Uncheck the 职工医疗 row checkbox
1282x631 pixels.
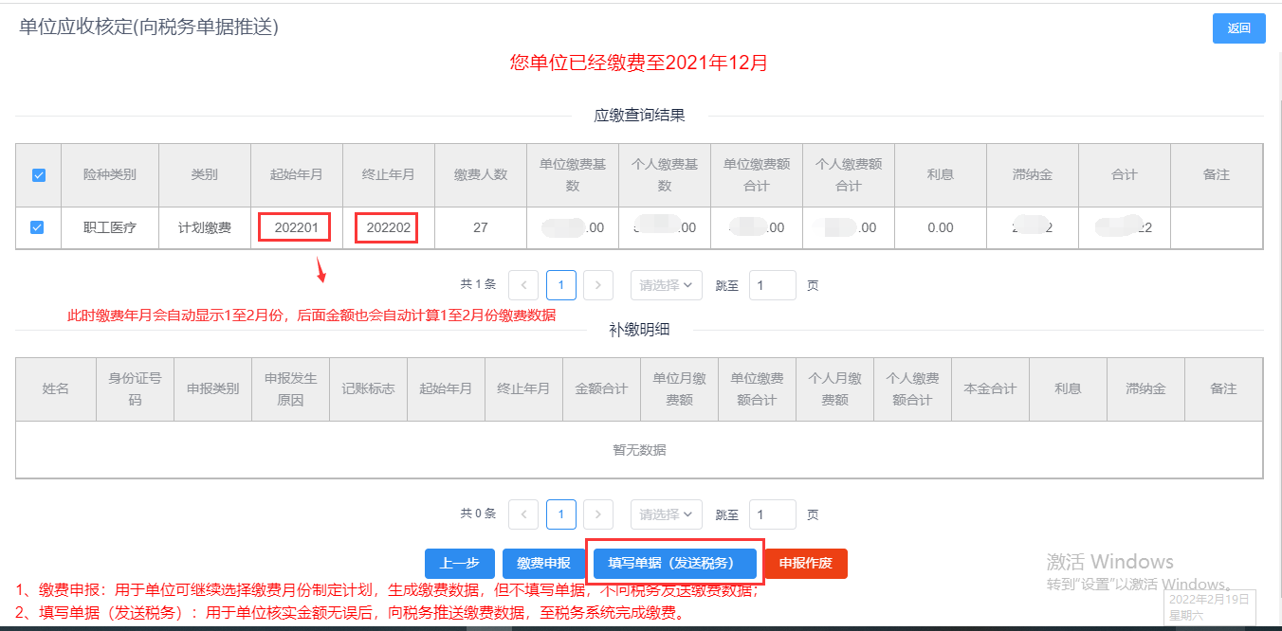tap(38, 227)
